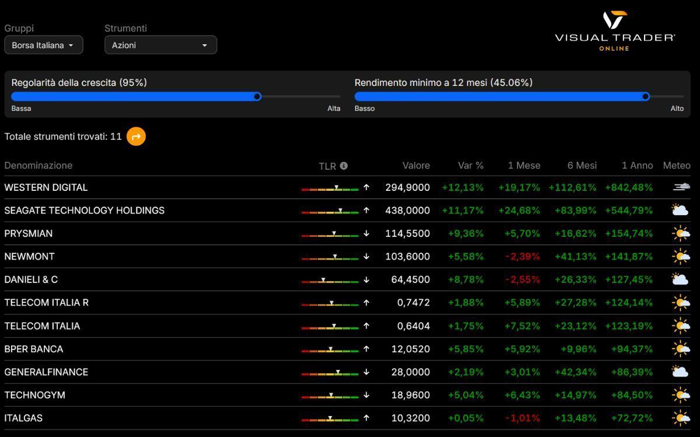
Task: Click the TLR color bar for Western Digital
Action: pos(331,187)
